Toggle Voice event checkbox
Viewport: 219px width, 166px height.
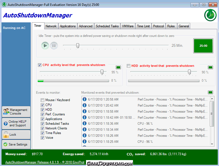click(43, 137)
